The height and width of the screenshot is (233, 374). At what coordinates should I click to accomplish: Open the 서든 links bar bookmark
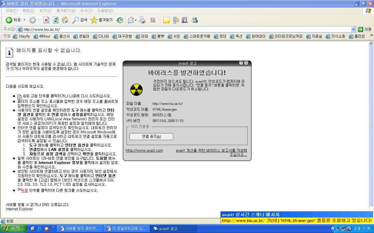tap(174, 36)
